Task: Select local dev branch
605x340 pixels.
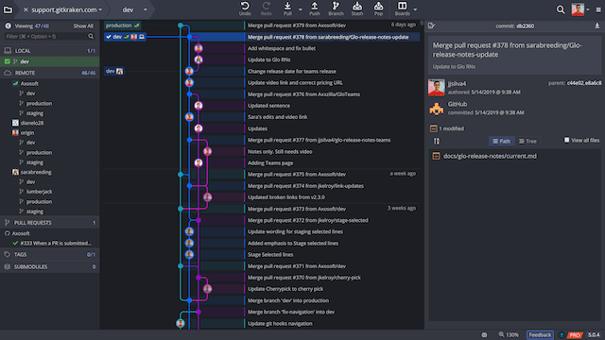Action: (50, 61)
